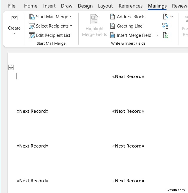188x193 pixels.
Task: Open the Rules question-mark icon
Action: pyautogui.click(x=166, y=17)
